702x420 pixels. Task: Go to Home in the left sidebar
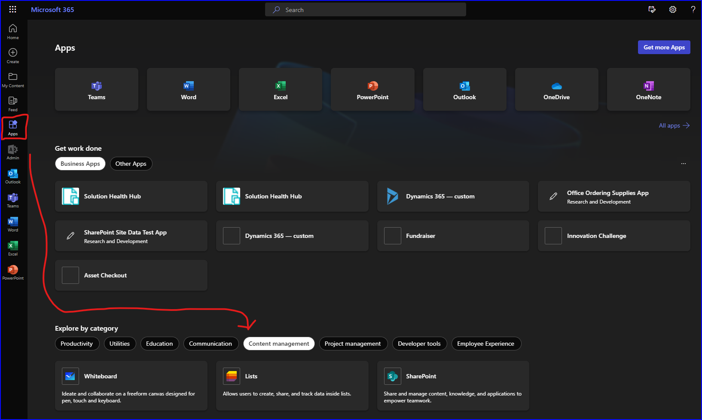pos(13,32)
